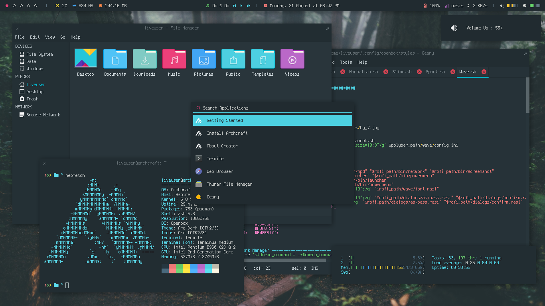Launch Install Archcraft from app launcher

272,133
